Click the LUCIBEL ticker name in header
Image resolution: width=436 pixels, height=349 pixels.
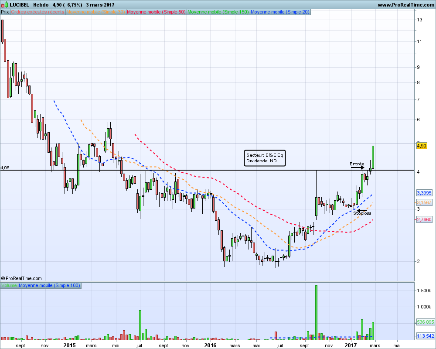20,5
